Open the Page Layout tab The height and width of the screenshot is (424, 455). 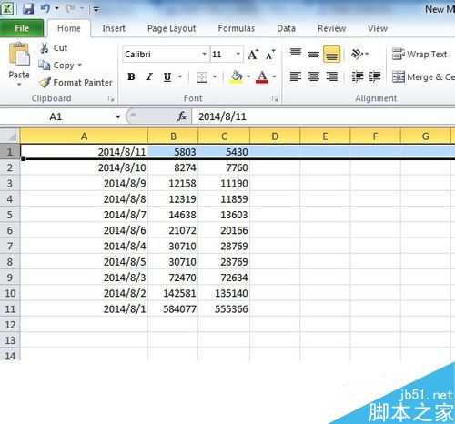(172, 28)
